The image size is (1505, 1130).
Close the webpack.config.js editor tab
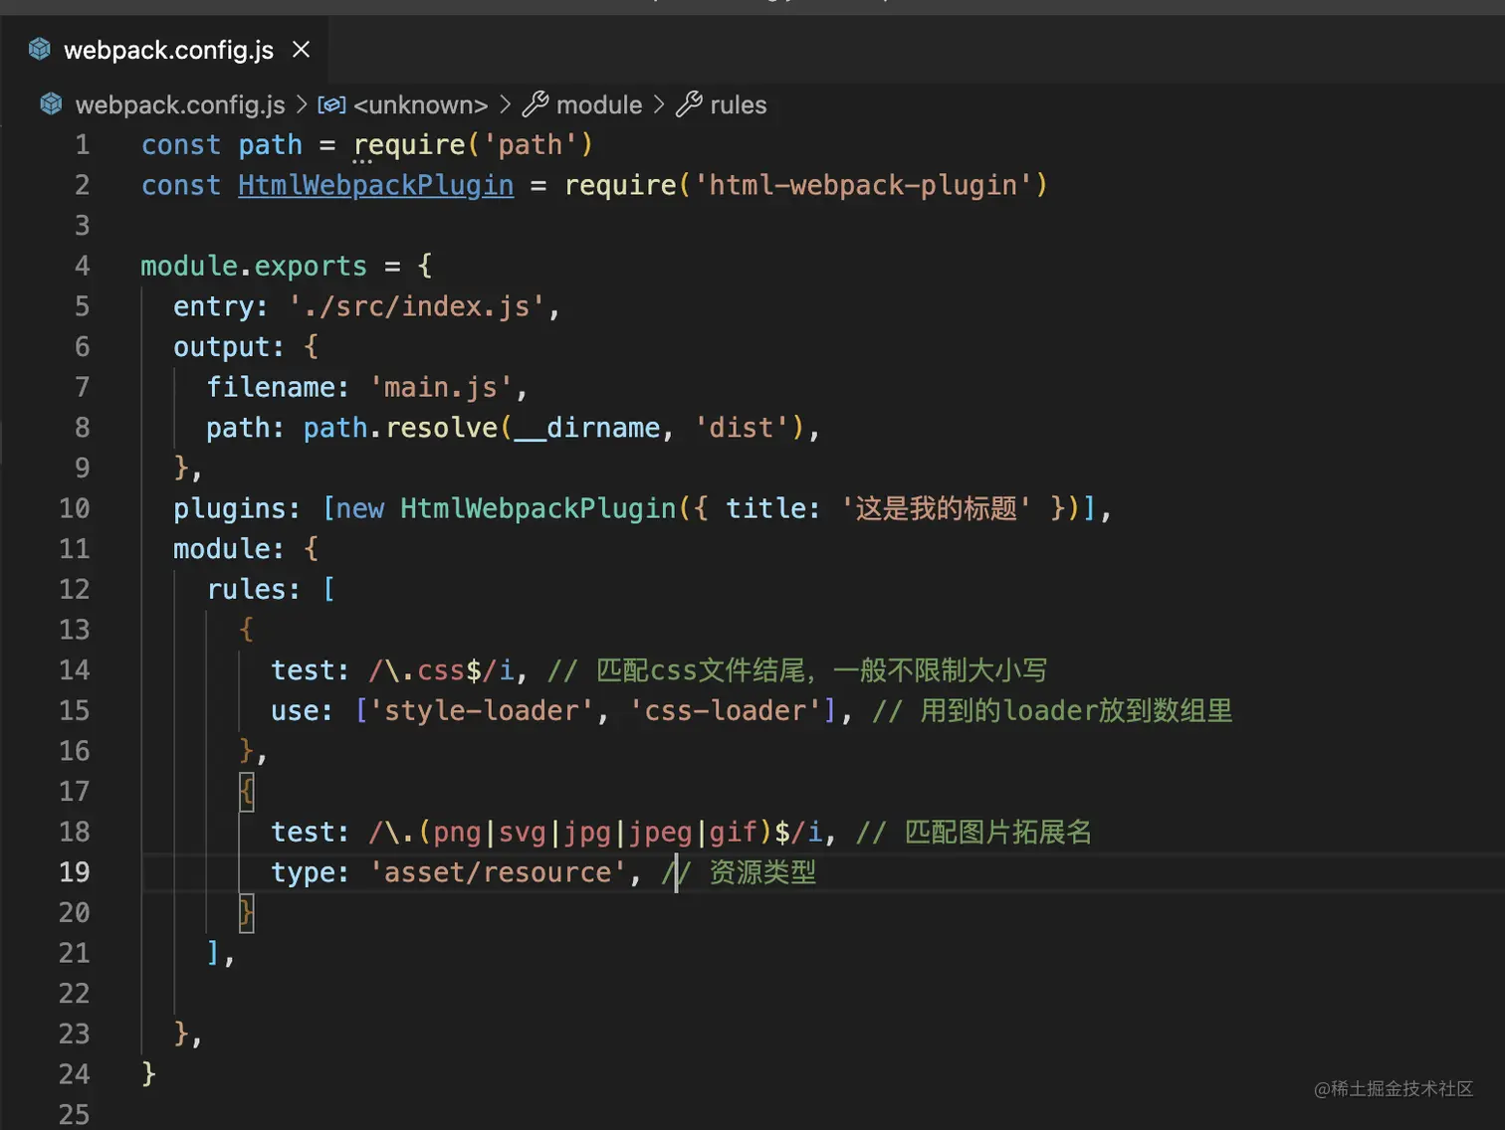pos(301,49)
